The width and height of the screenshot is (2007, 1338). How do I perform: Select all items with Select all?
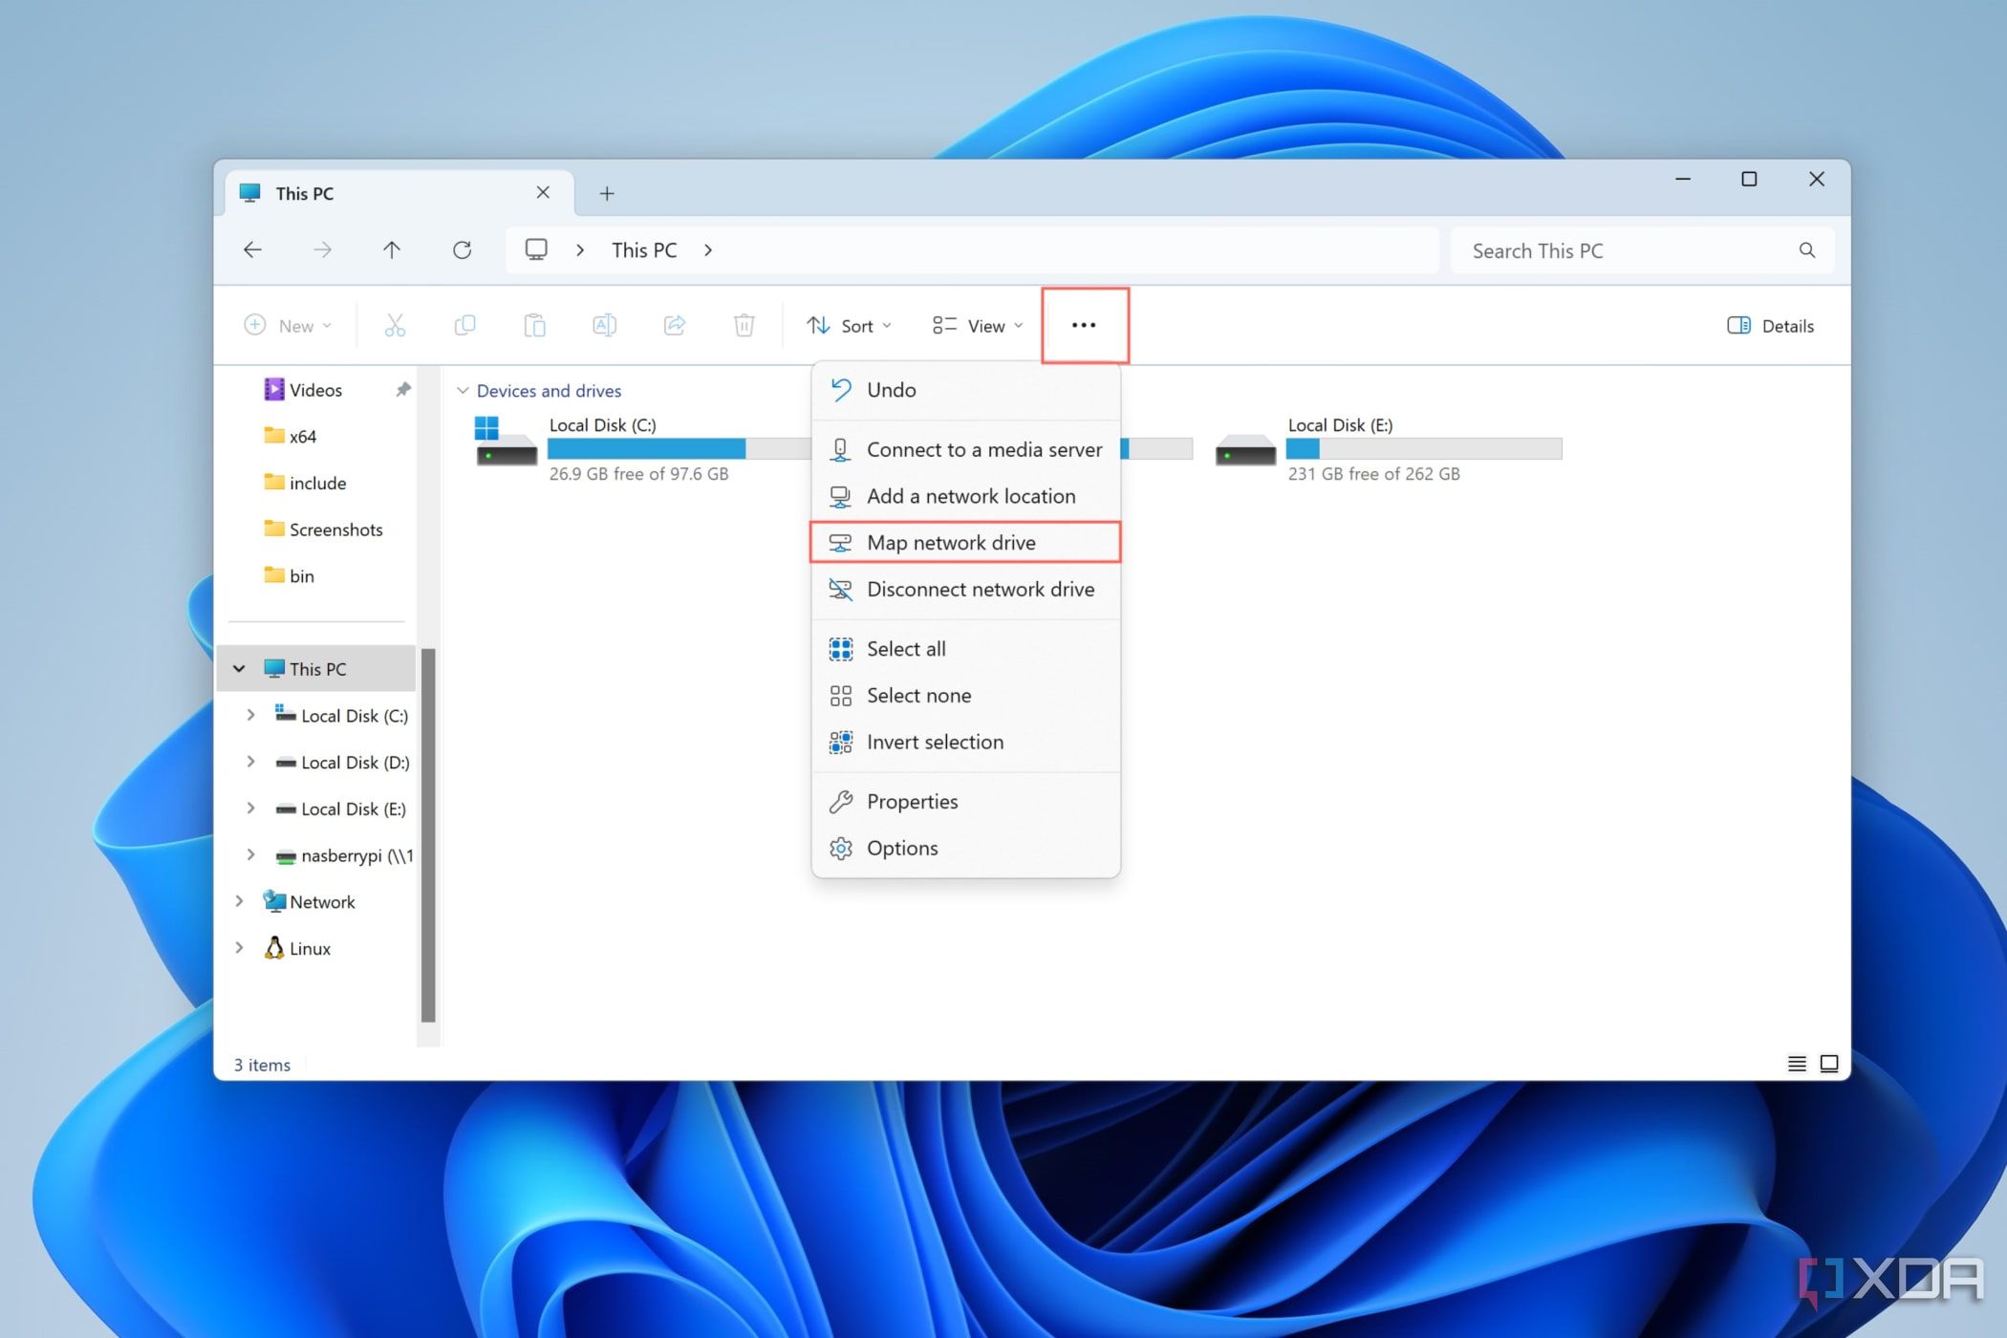(x=905, y=647)
